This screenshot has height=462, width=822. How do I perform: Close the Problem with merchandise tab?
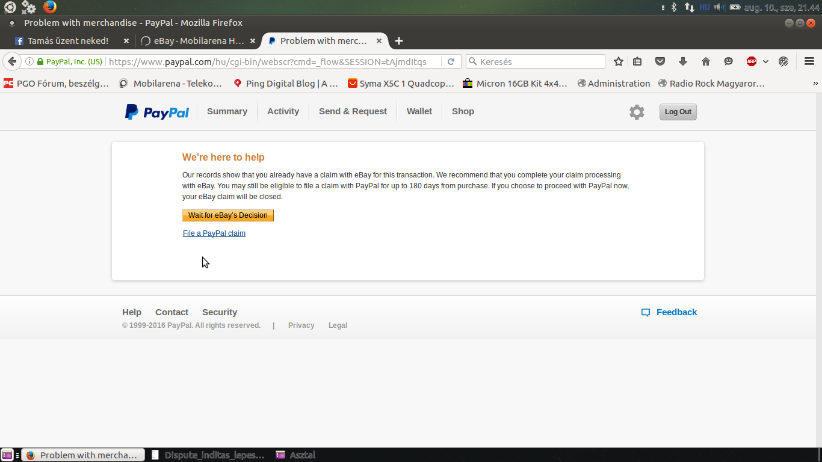pyautogui.click(x=379, y=41)
